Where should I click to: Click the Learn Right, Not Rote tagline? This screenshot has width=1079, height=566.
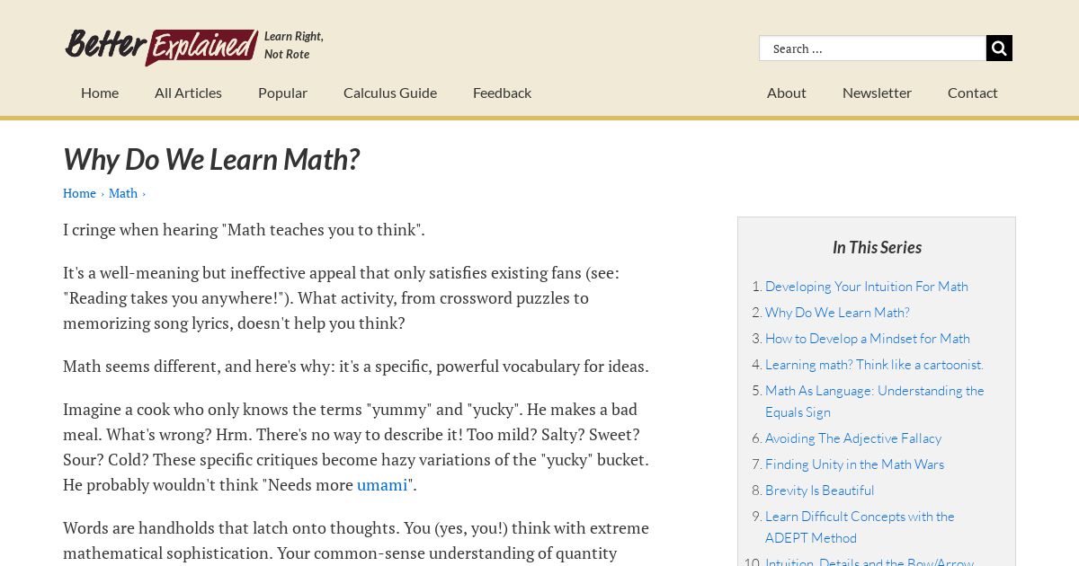point(294,45)
